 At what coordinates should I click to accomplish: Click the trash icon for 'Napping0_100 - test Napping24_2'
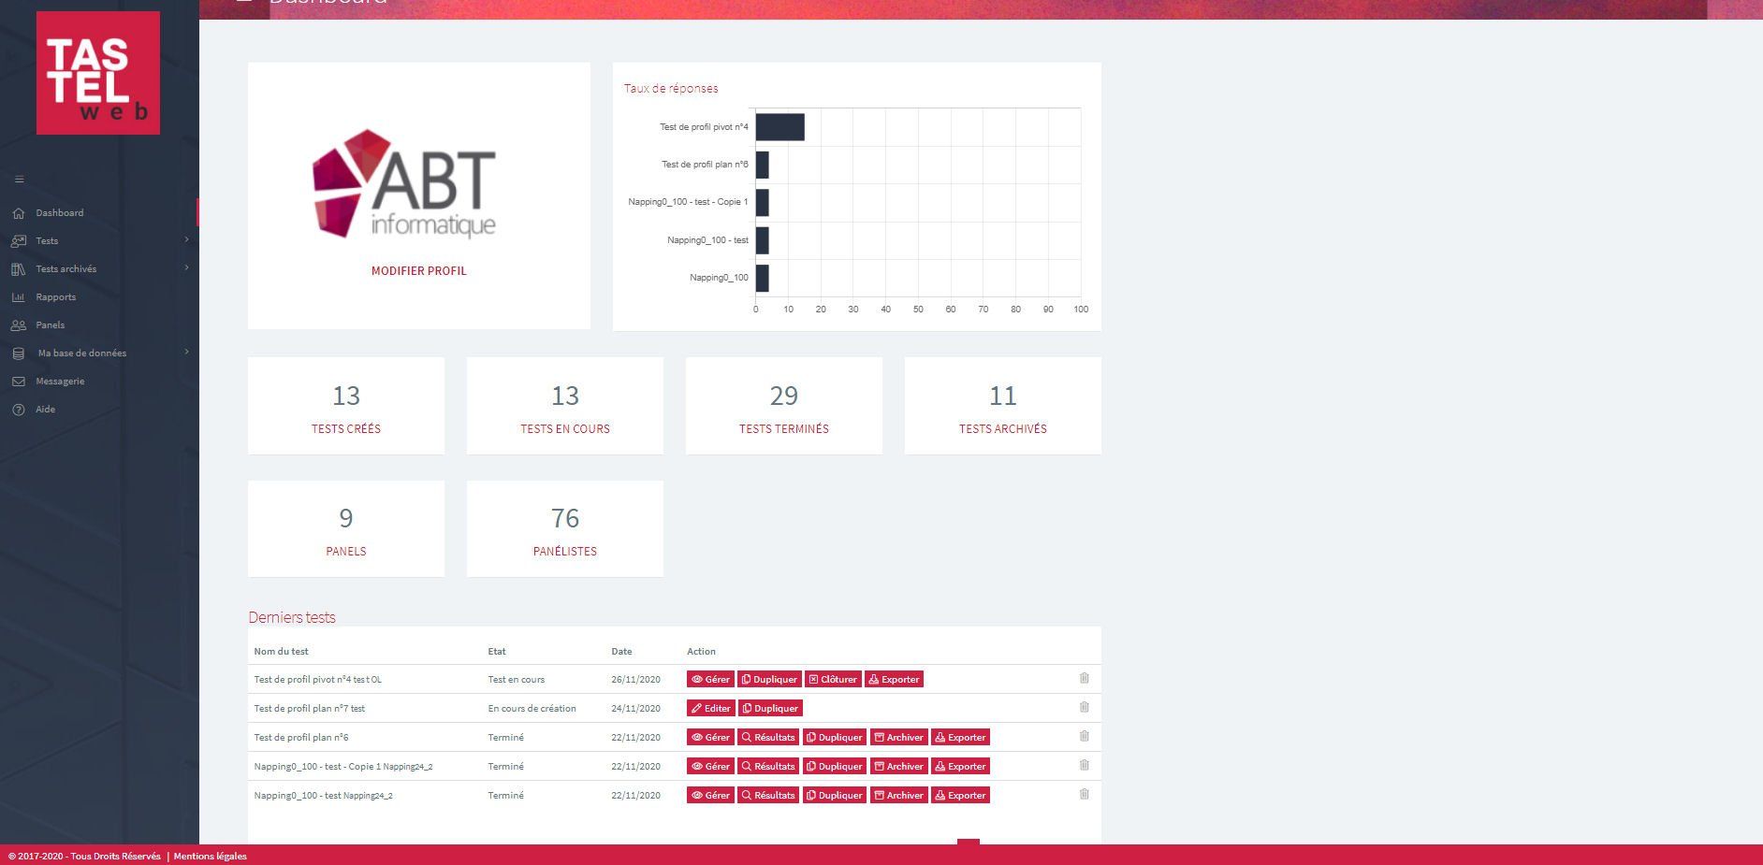(1084, 794)
